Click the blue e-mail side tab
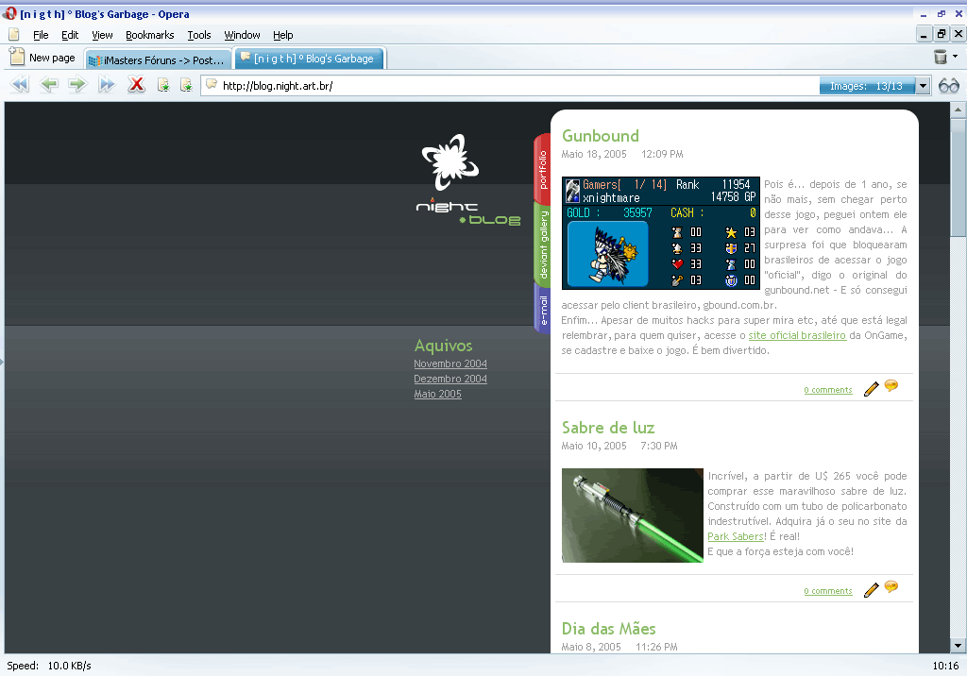967x676 pixels. coord(542,311)
